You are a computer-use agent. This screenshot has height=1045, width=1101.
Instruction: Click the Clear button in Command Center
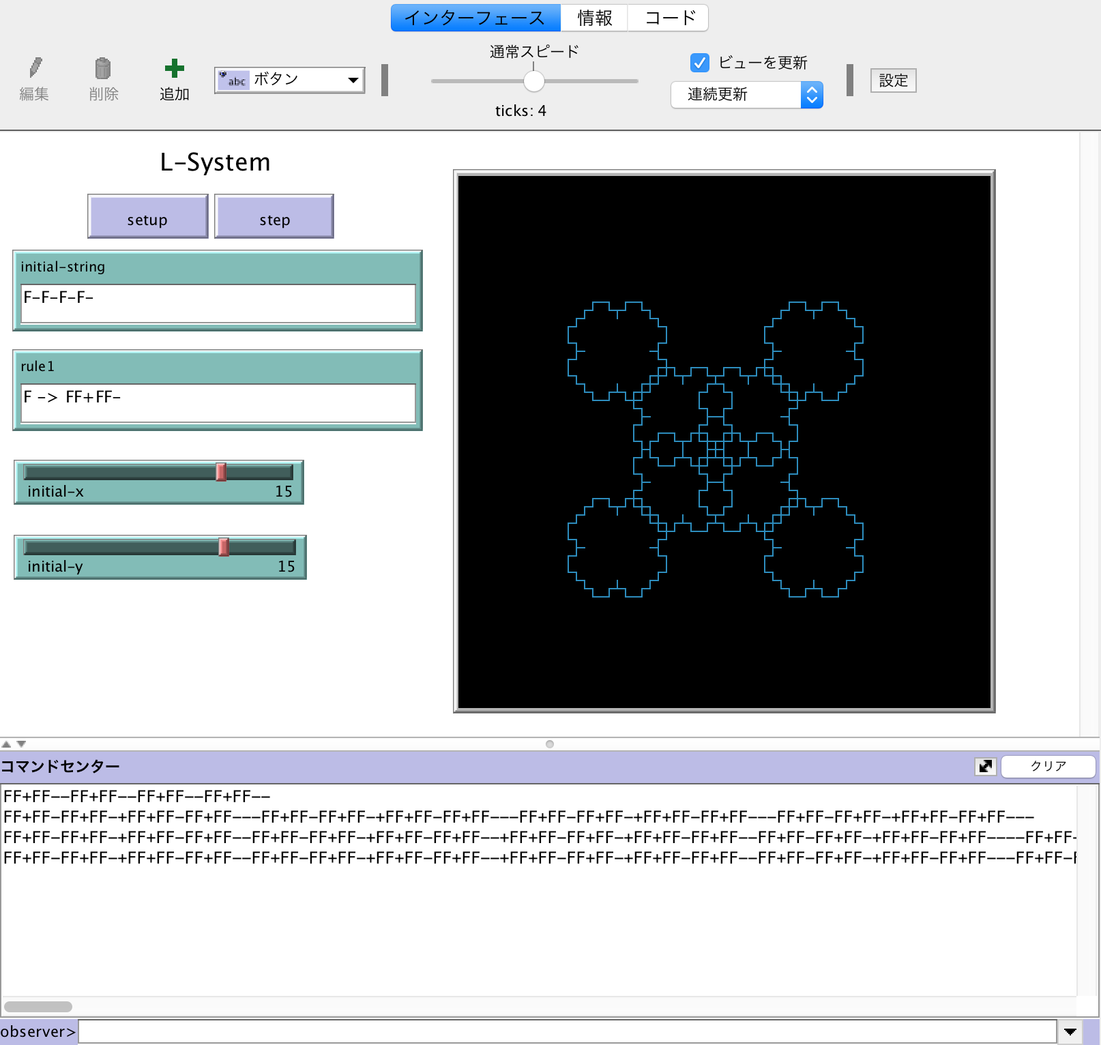click(1048, 766)
